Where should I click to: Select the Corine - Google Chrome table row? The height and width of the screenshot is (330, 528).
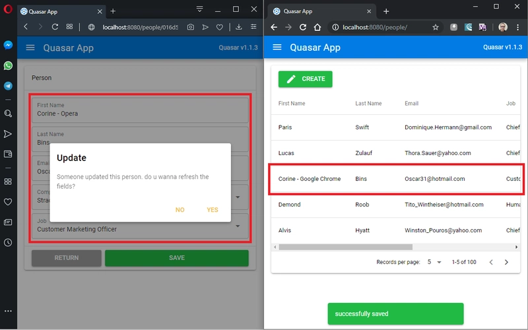(x=396, y=179)
